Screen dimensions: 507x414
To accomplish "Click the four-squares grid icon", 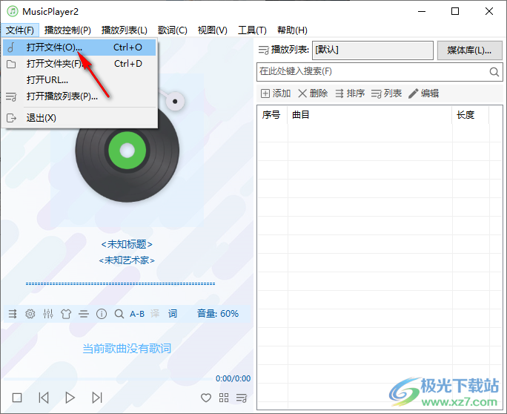I will pos(224,398).
